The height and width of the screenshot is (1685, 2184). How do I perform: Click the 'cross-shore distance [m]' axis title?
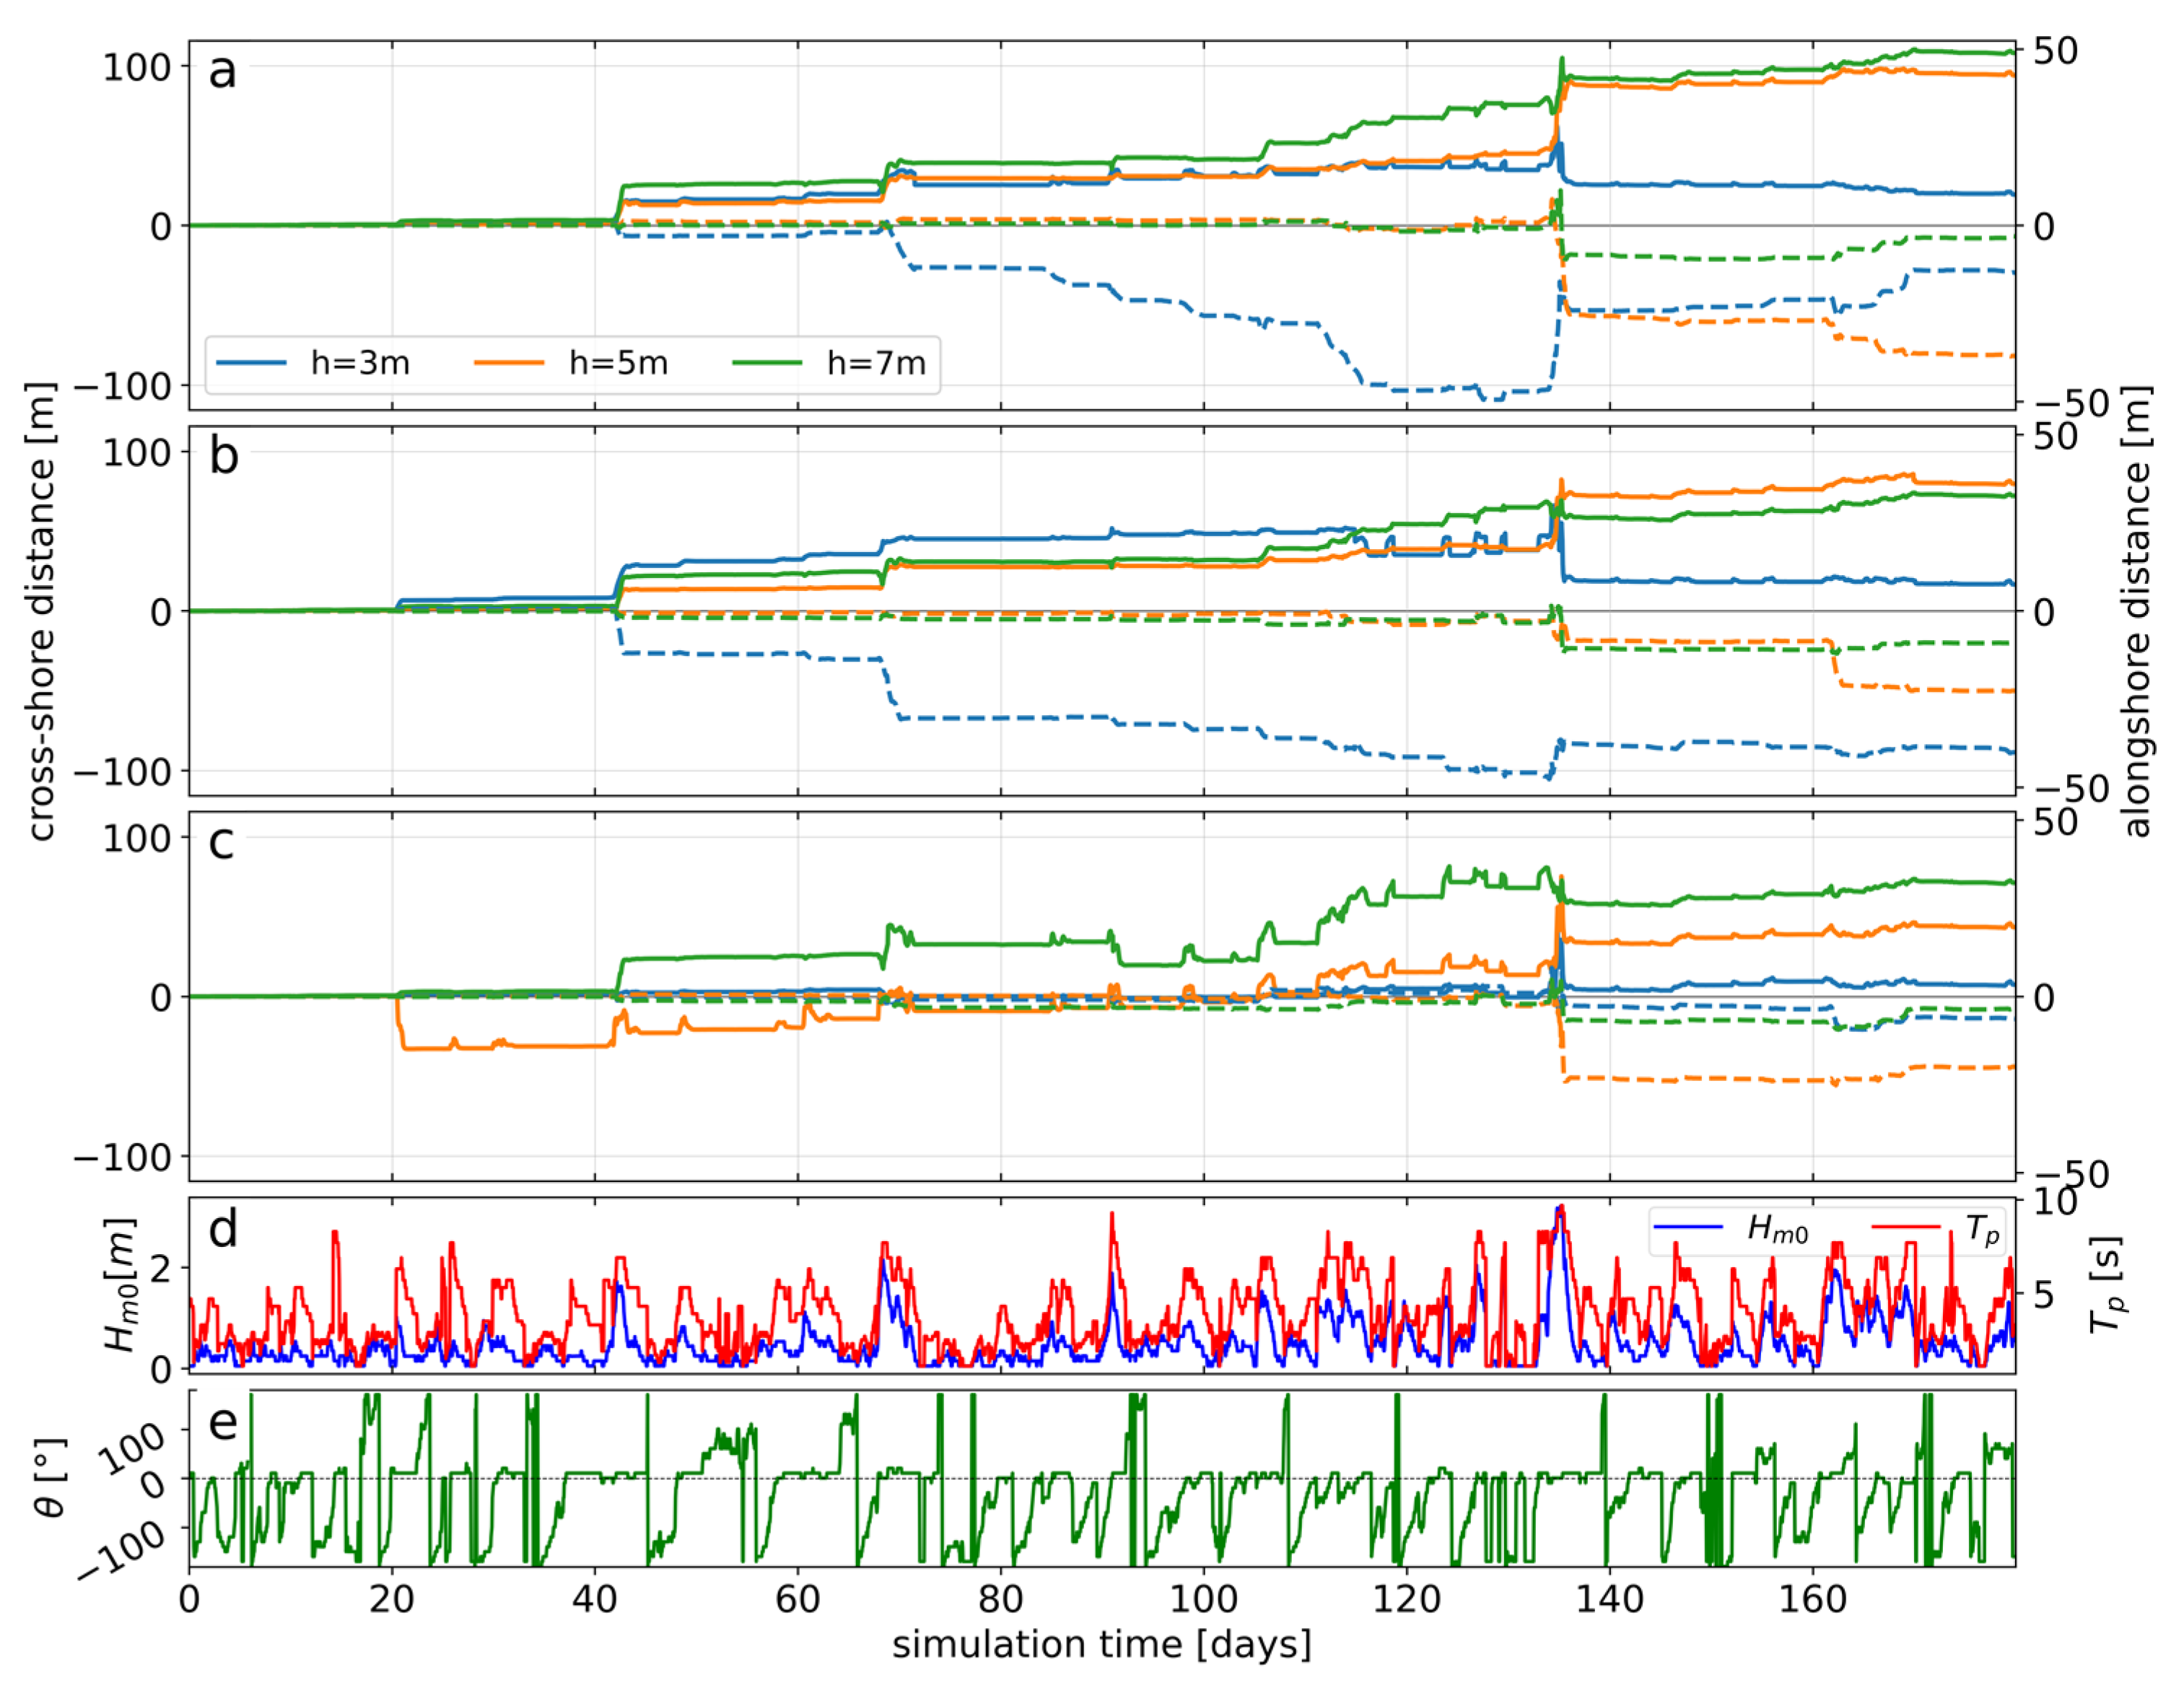(40, 611)
